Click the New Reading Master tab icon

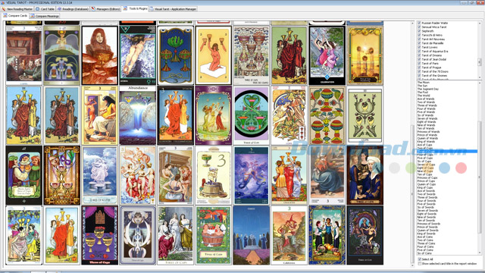click(4, 9)
